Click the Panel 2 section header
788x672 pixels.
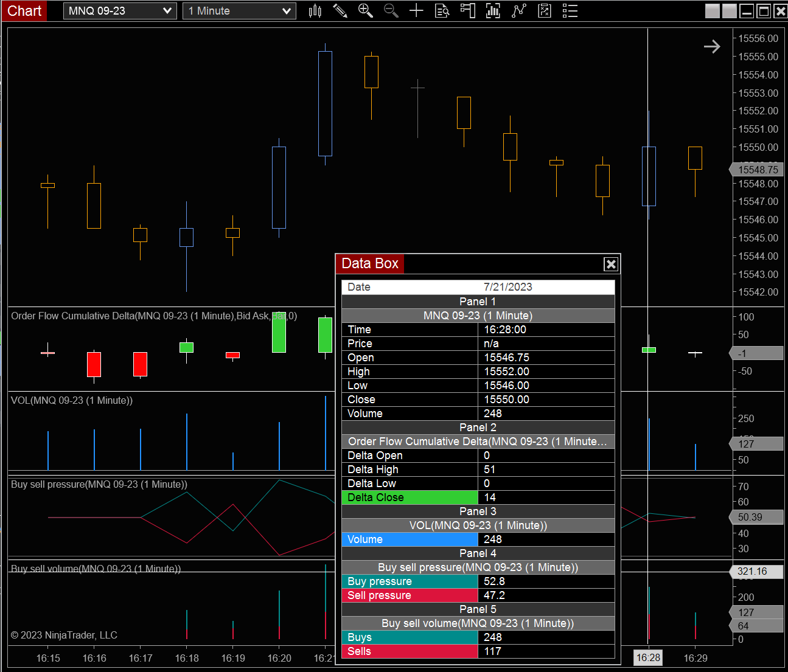477,428
